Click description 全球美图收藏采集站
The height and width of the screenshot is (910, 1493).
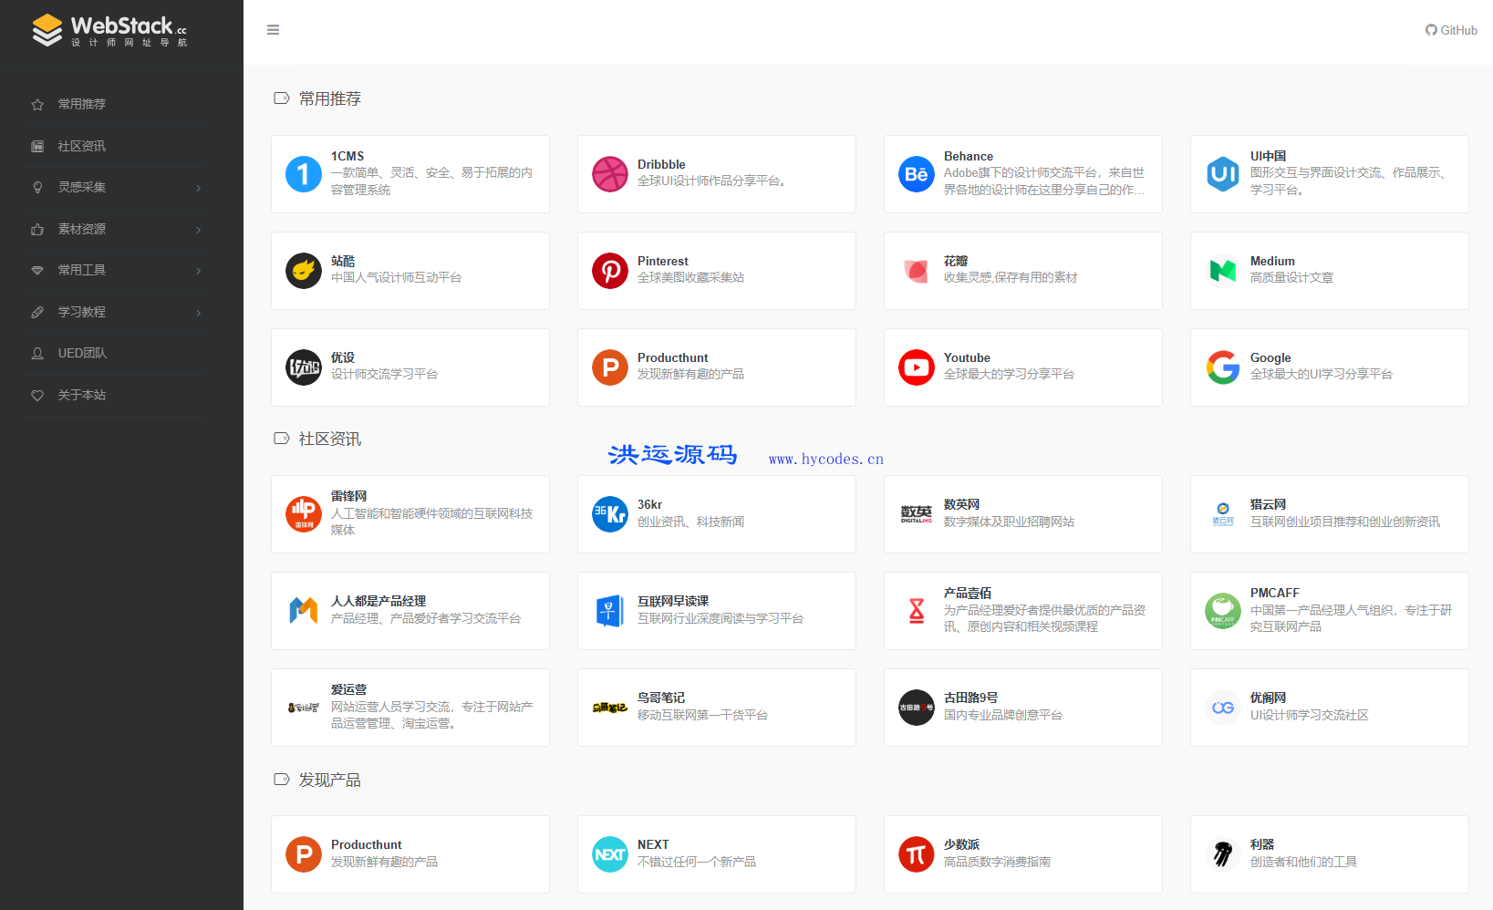point(691,278)
